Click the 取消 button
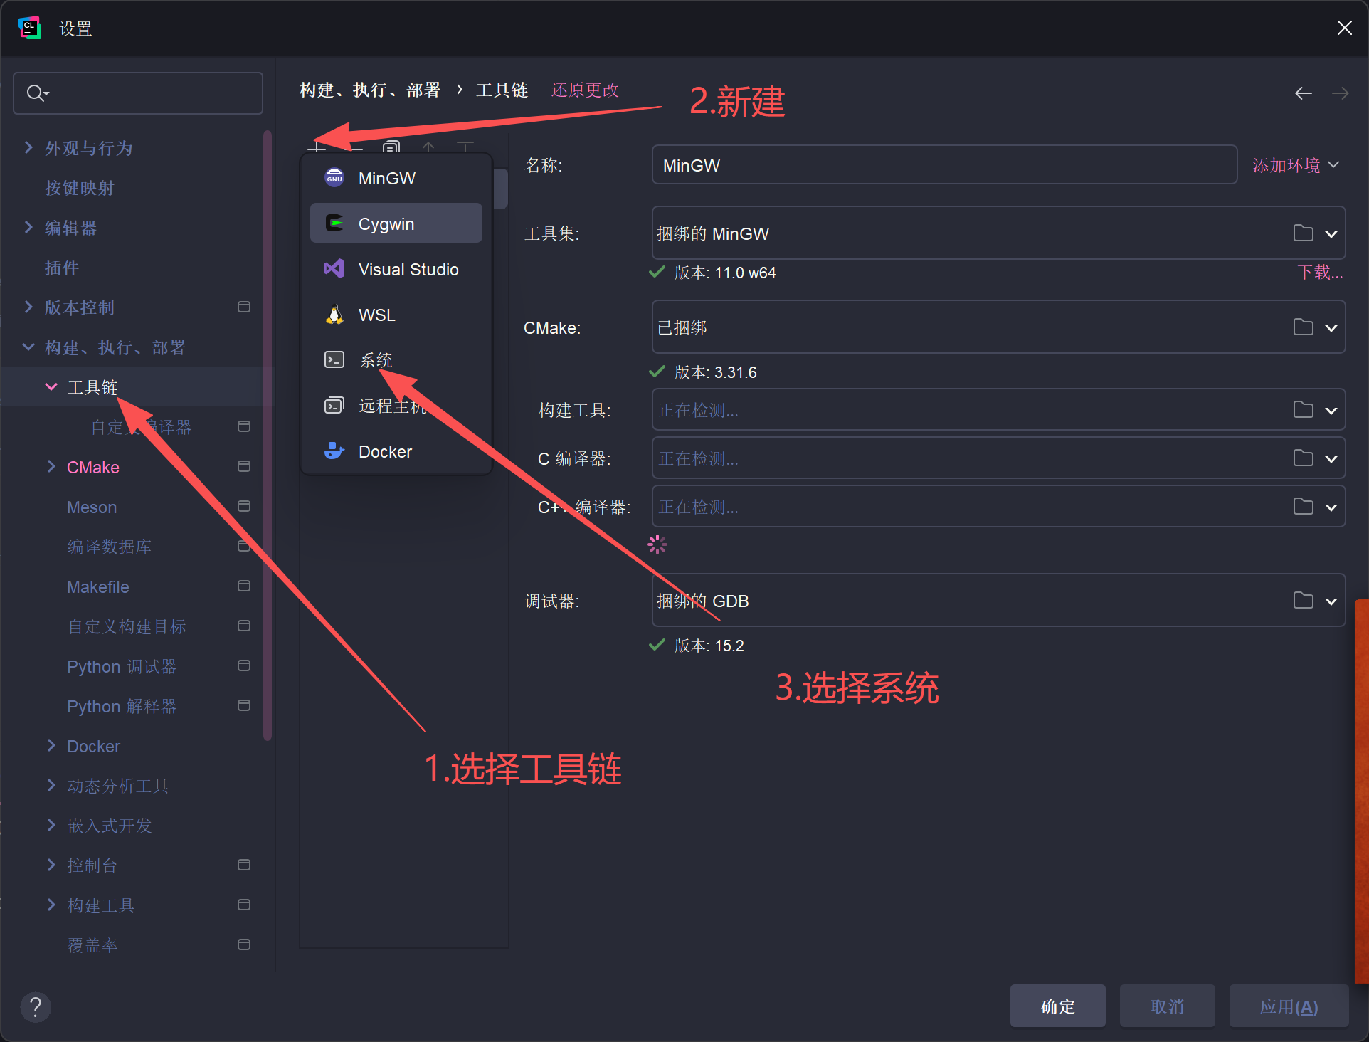The width and height of the screenshot is (1369, 1042). (x=1167, y=1006)
